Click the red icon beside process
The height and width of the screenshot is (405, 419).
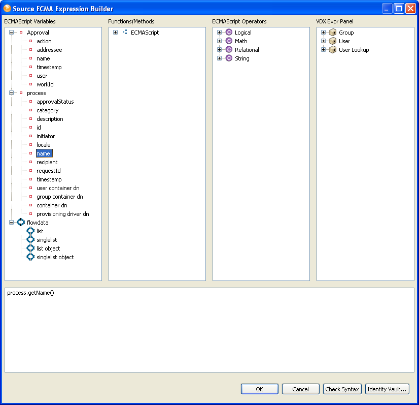(x=21, y=93)
